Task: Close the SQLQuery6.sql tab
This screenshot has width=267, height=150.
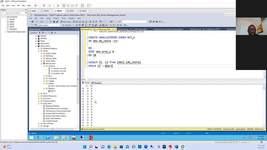Action: click(115, 29)
